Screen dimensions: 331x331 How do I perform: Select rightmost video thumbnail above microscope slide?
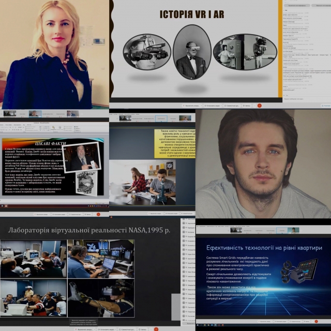[185, 118]
